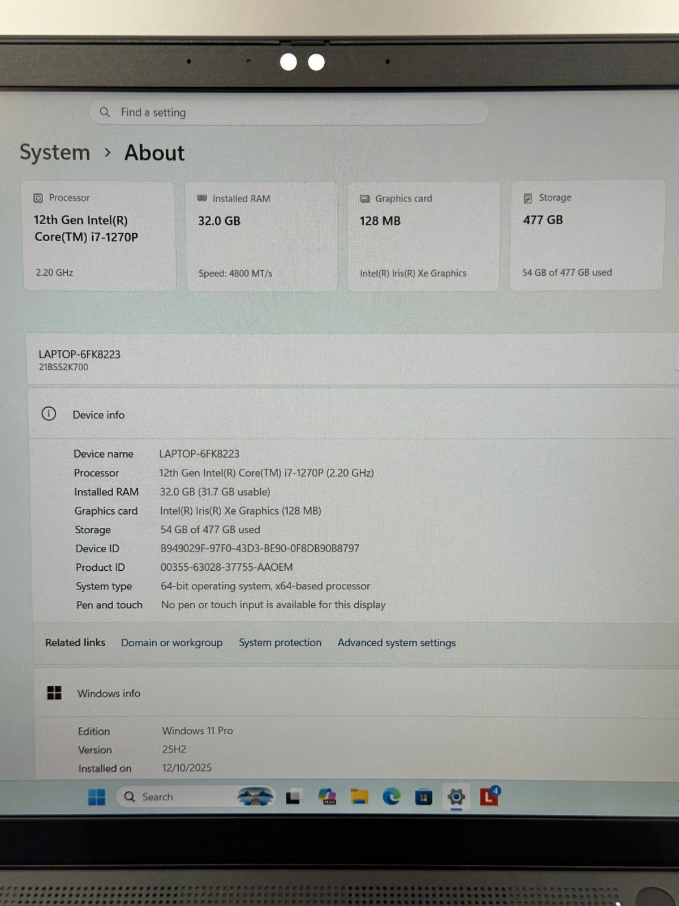Launch Microsoft Edge from the taskbar
Image resolution: width=679 pixels, height=906 pixels.
pos(391,797)
